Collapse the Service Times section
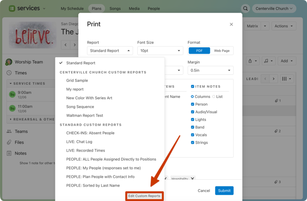 click(x=11, y=83)
